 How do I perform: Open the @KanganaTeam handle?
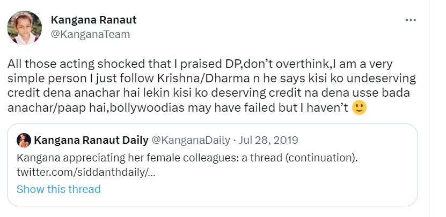coord(90,34)
